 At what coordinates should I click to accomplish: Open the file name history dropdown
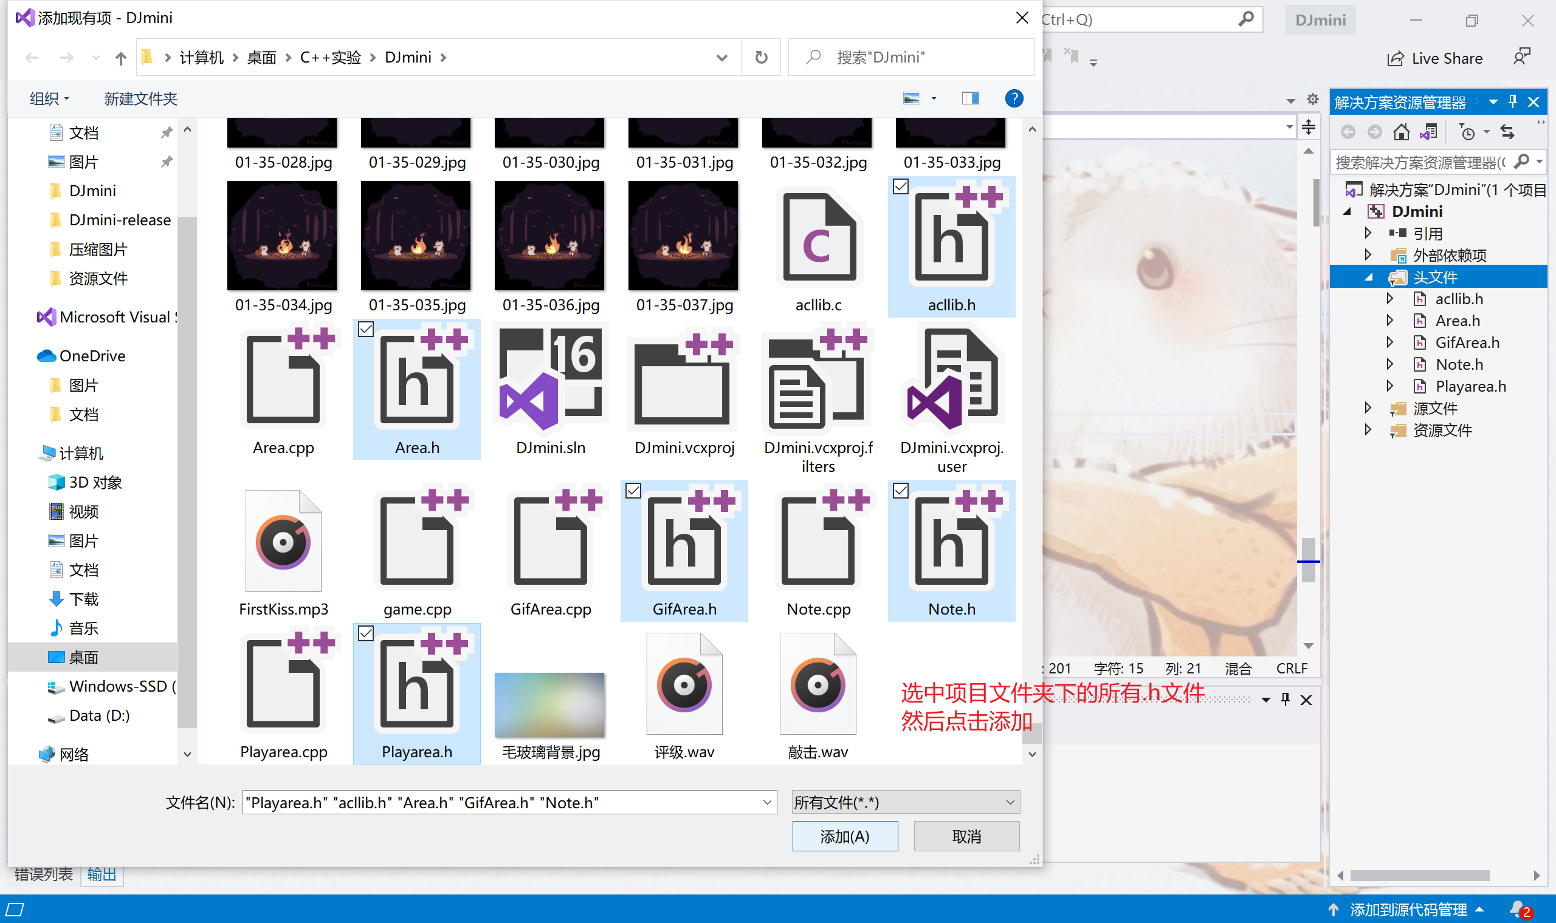point(767,802)
